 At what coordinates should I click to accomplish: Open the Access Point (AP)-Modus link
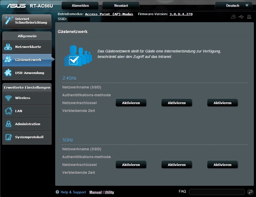pos(109,14)
